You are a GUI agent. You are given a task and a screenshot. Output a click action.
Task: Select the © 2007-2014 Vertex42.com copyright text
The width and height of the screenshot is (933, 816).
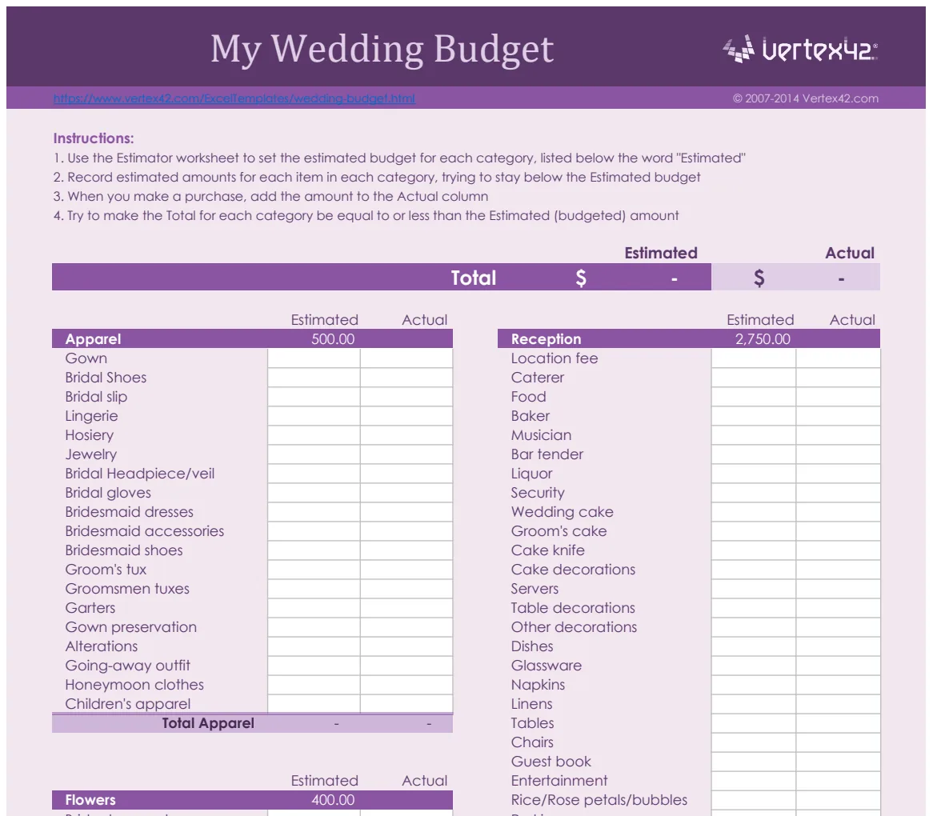coord(806,98)
